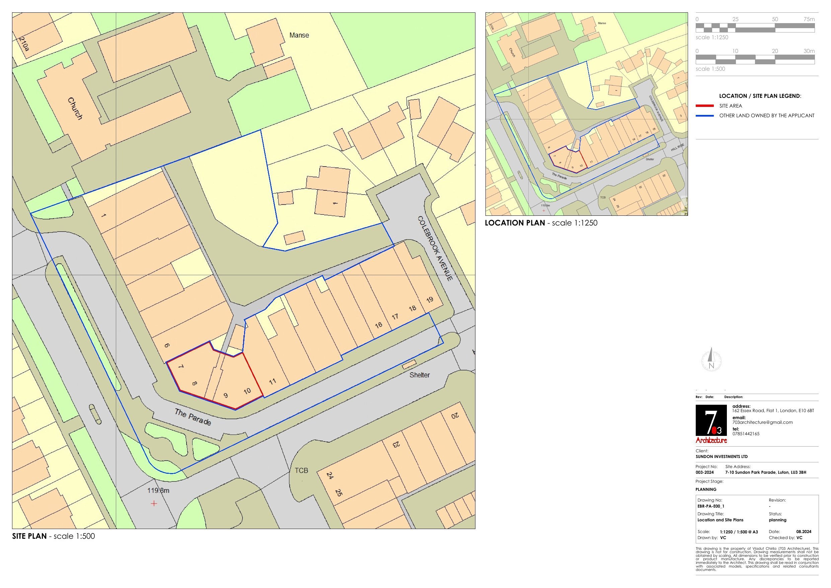Click the 1:500 scale bar
The image size is (831, 588).
pos(755,59)
